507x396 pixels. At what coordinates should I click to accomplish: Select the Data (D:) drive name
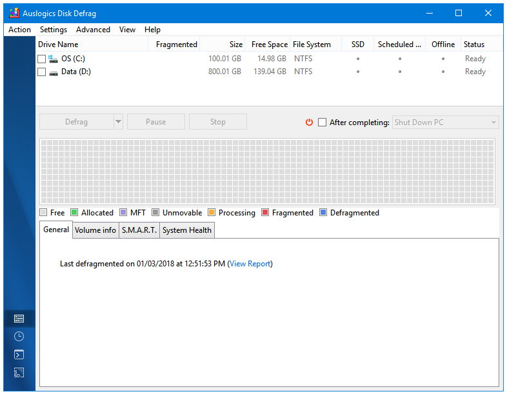tap(76, 72)
